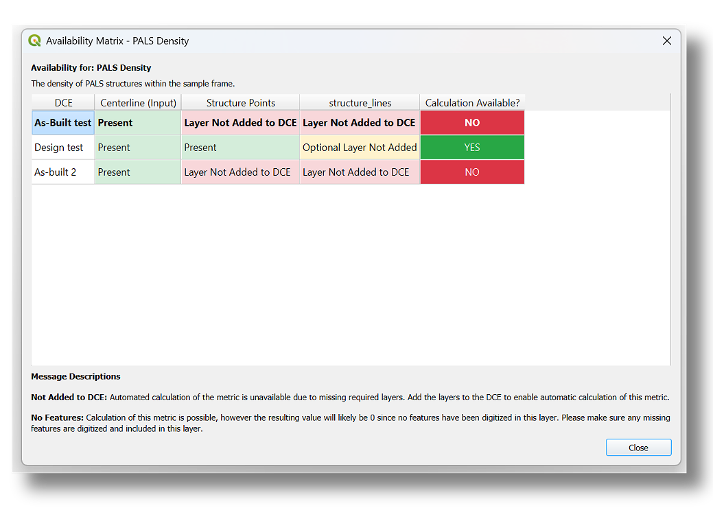Select the As-Built test row cell

(63, 123)
